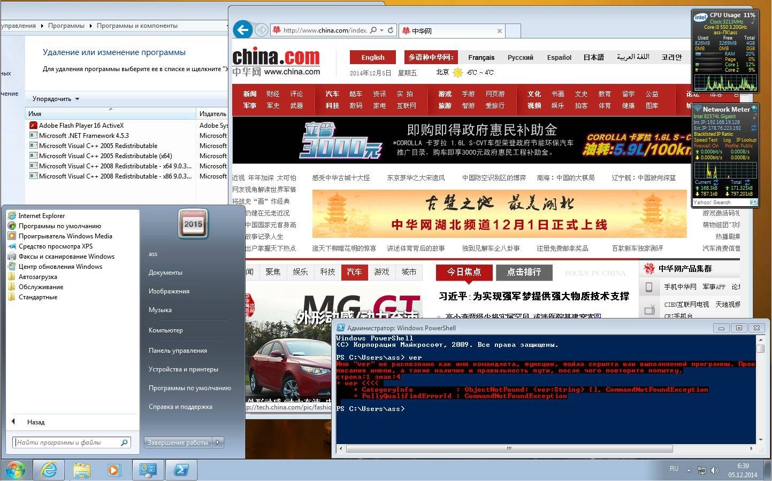
Task: Click the Internet Explorer forward arrow button
Action: pos(261,30)
